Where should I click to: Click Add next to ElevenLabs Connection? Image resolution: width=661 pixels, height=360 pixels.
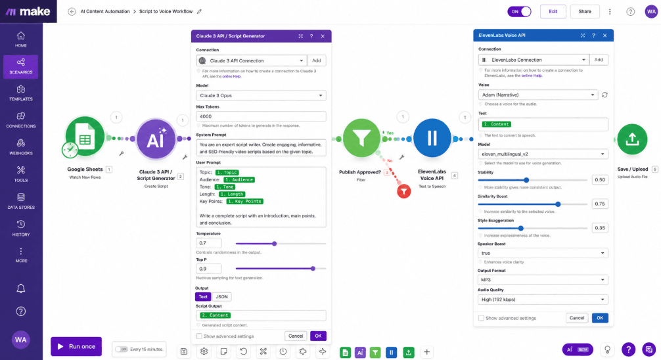(599, 59)
